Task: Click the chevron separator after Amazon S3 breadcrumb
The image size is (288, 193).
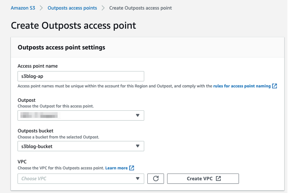Action: click(41, 8)
